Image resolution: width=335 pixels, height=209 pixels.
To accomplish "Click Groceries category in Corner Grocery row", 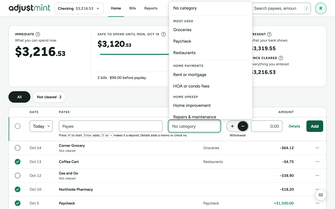I will click(211, 148).
